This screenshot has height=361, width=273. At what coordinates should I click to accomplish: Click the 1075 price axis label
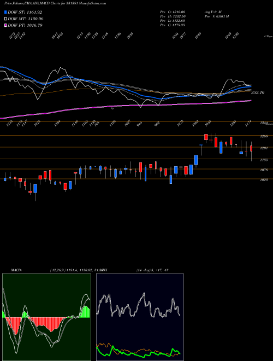pos(264,170)
